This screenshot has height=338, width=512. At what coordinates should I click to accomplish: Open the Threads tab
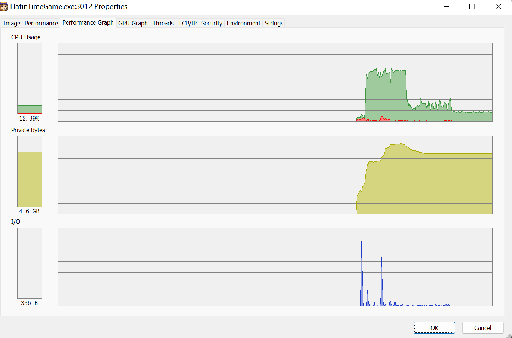coord(163,23)
